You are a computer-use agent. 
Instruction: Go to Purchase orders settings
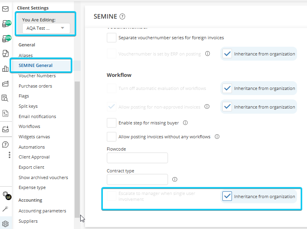35,86
